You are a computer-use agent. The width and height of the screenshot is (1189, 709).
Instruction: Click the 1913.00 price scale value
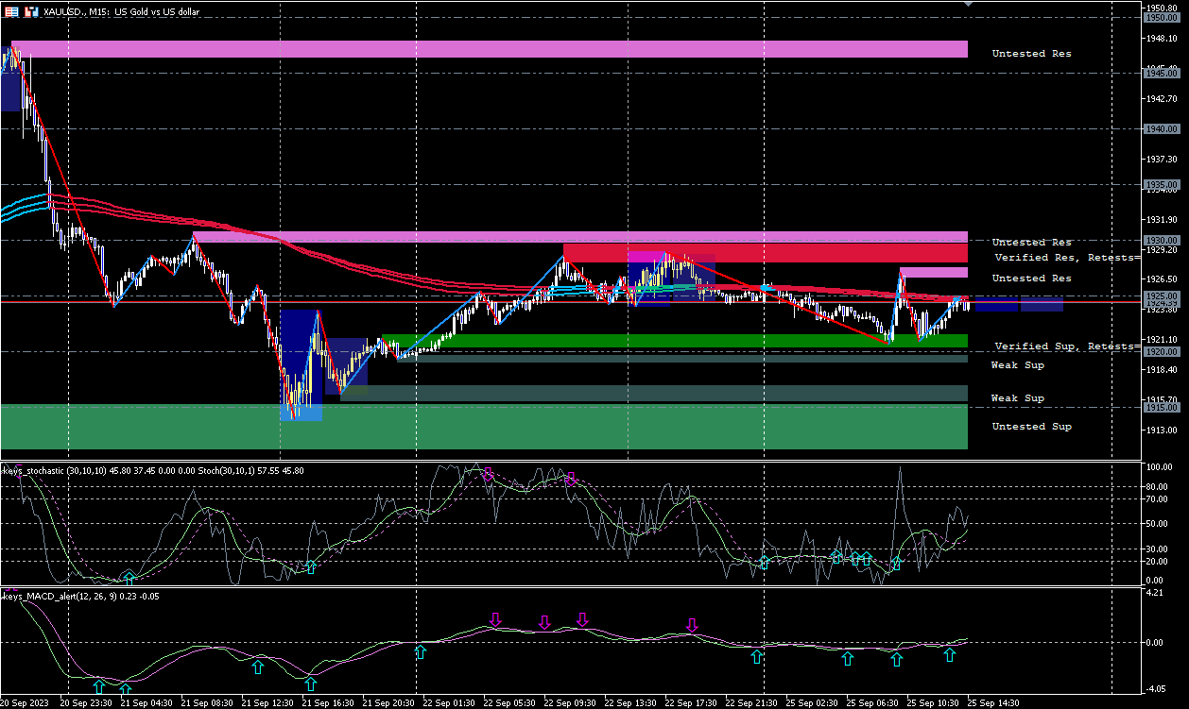(x=1160, y=430)
